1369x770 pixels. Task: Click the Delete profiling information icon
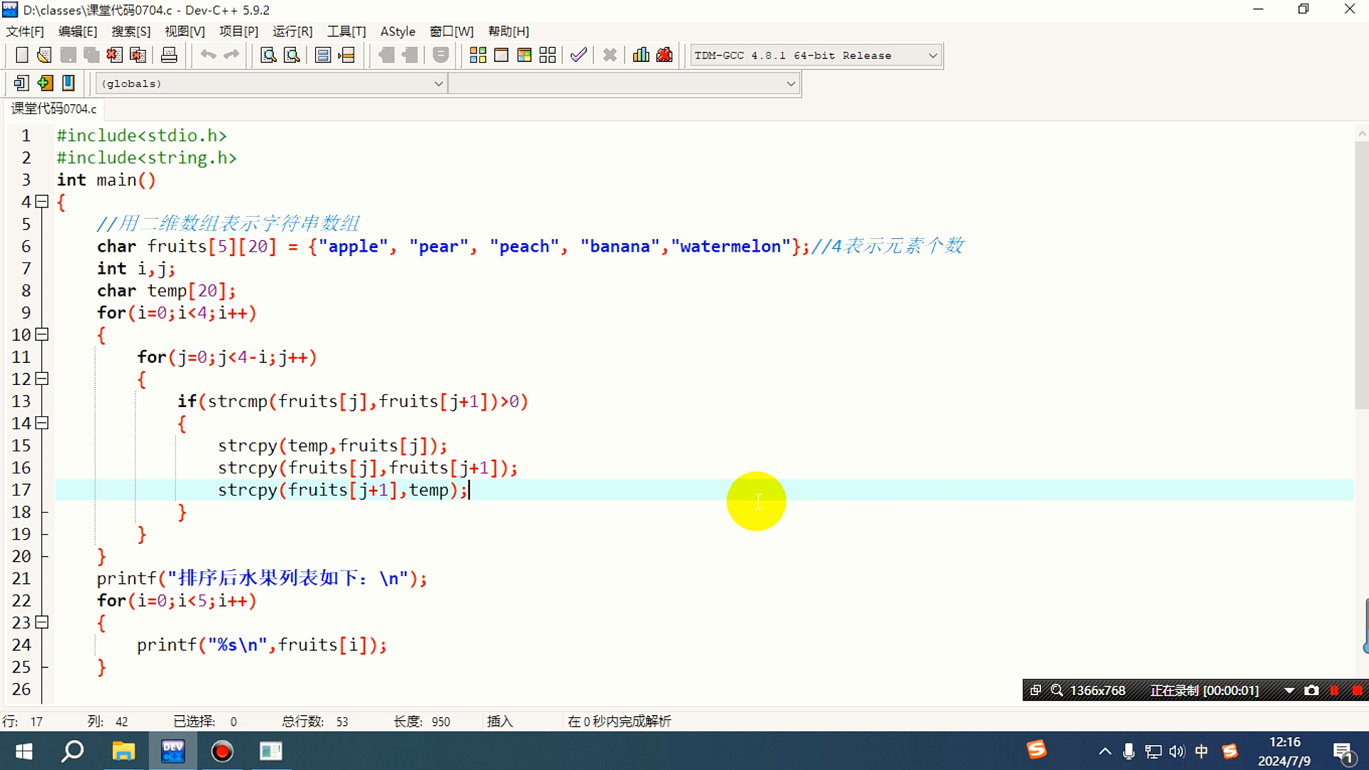click(x=665, y=55)
